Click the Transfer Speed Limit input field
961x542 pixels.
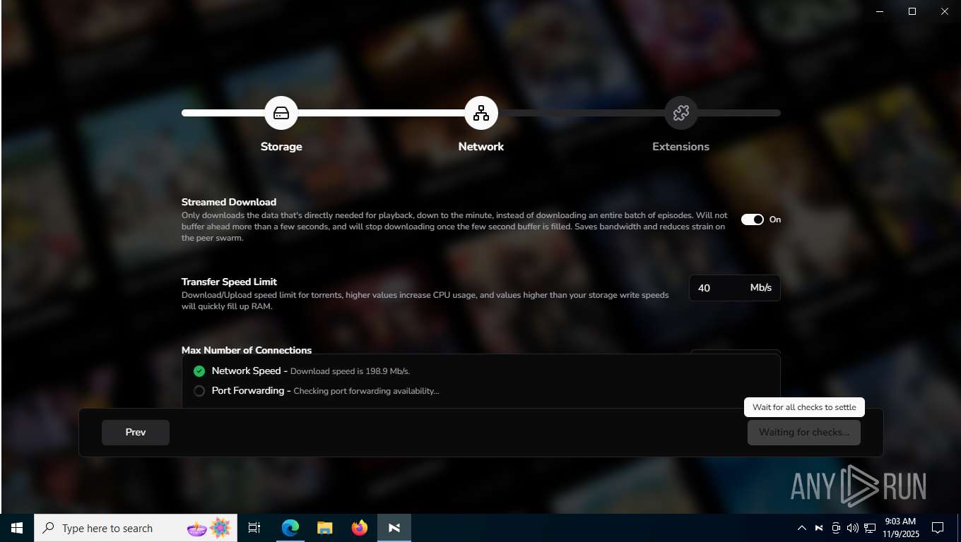tap(735, 288)
